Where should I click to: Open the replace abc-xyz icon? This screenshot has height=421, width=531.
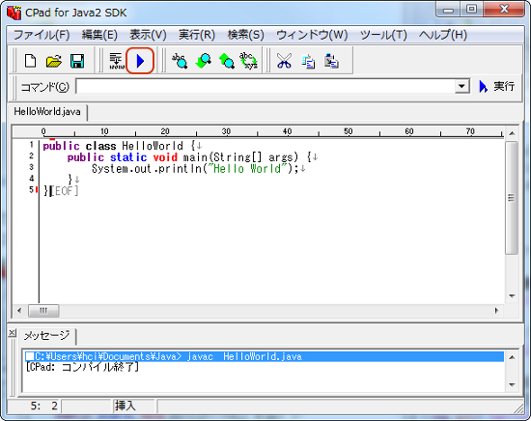[249, 61]
